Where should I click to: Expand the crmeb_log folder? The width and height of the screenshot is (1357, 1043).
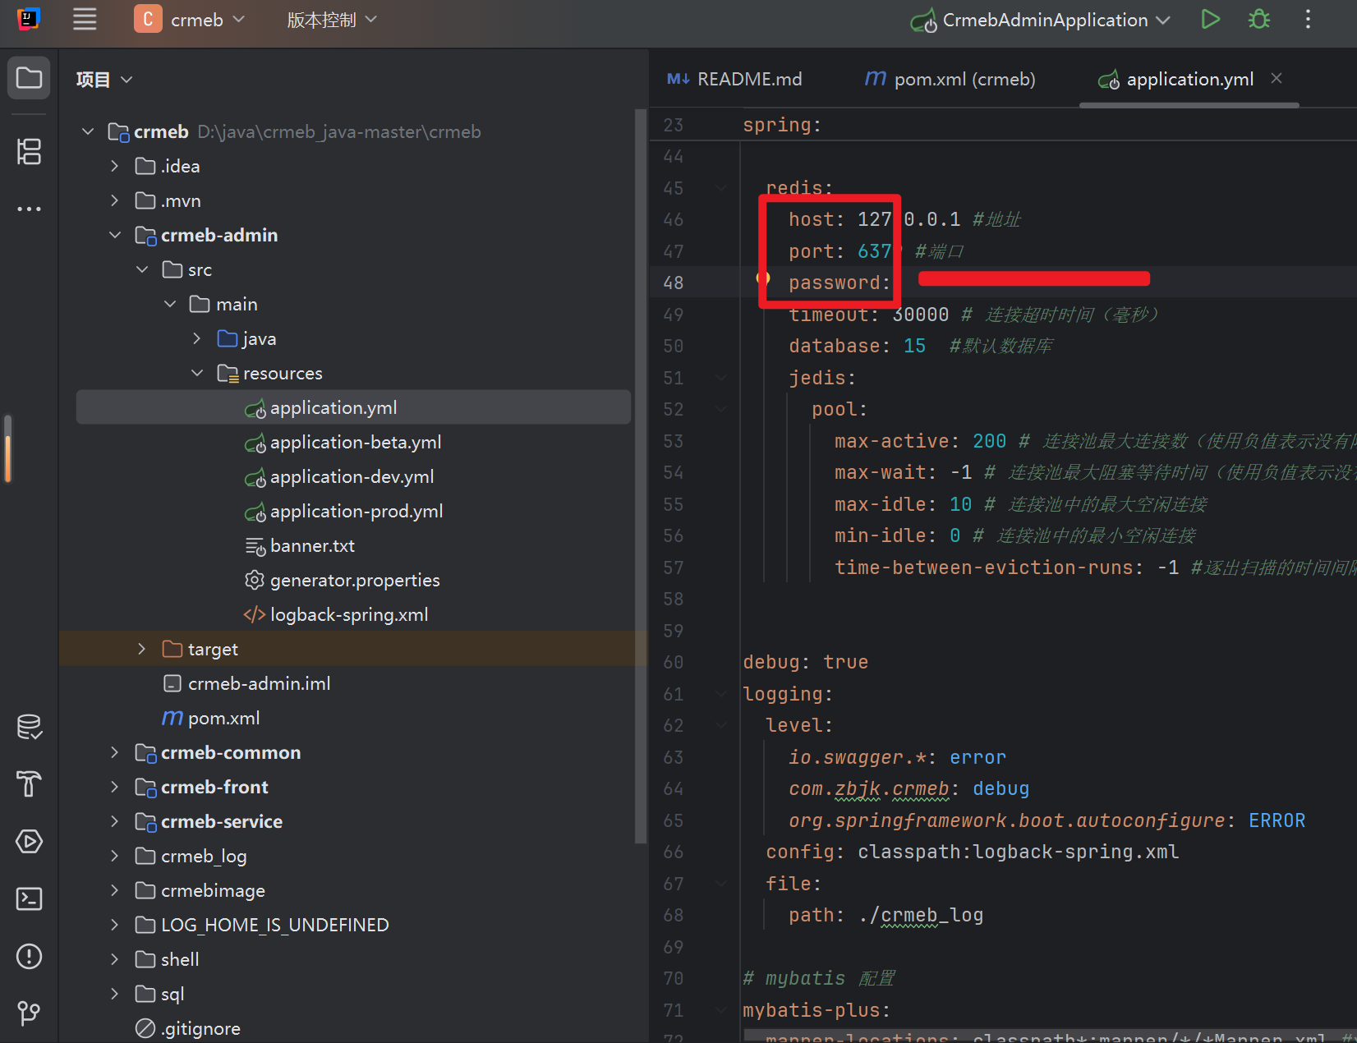pyautogui.click(x=115, y=856)
